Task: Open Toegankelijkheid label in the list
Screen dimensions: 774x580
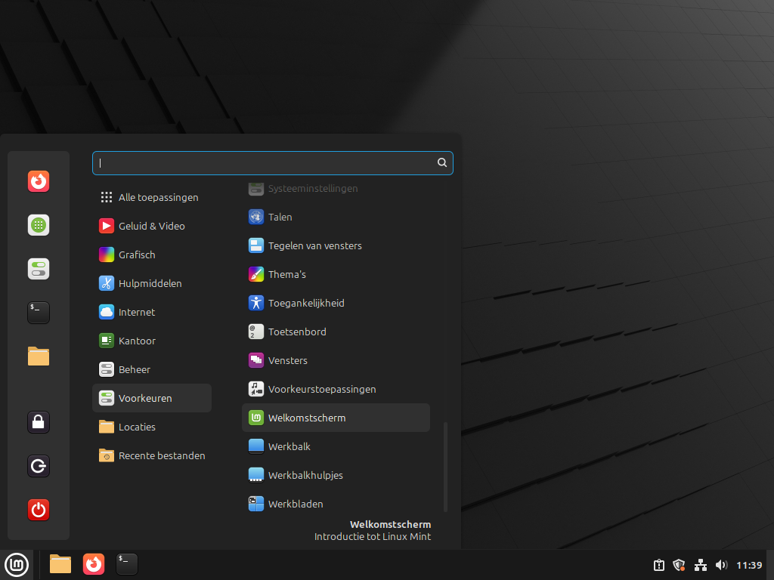Action: pyautogui.click(x=306, y=304)
